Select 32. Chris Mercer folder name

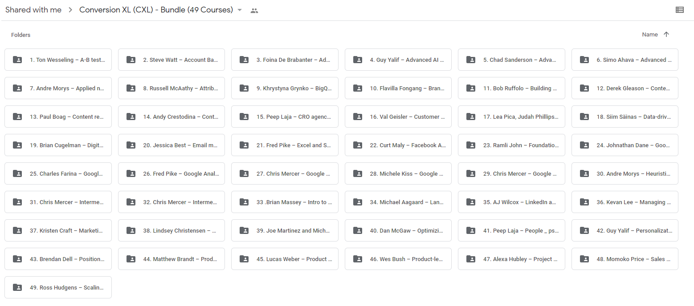point(181,202)
